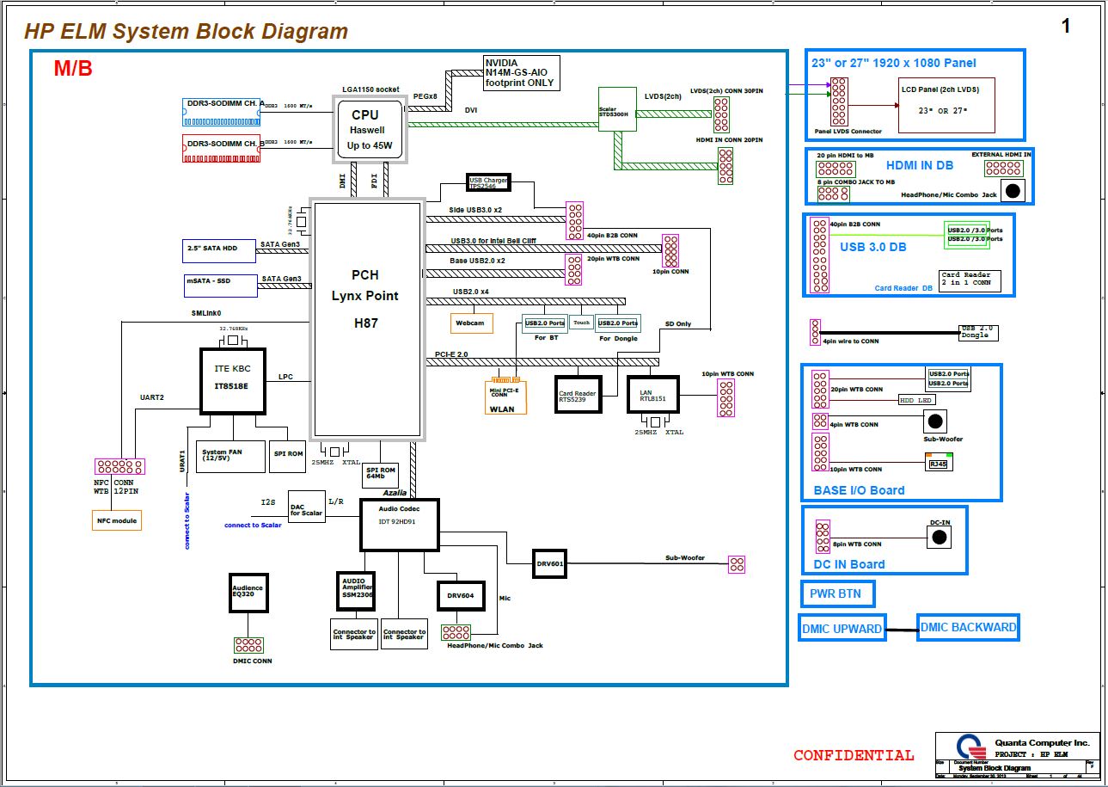Viewport: 1108px width, 787px height.
Task: Click the DC IN Board label
Action: click(x=849, y=565)
